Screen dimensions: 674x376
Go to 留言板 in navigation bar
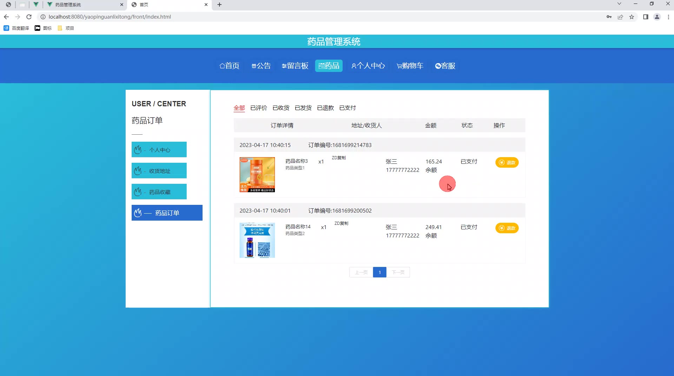[x=295, y=66]
